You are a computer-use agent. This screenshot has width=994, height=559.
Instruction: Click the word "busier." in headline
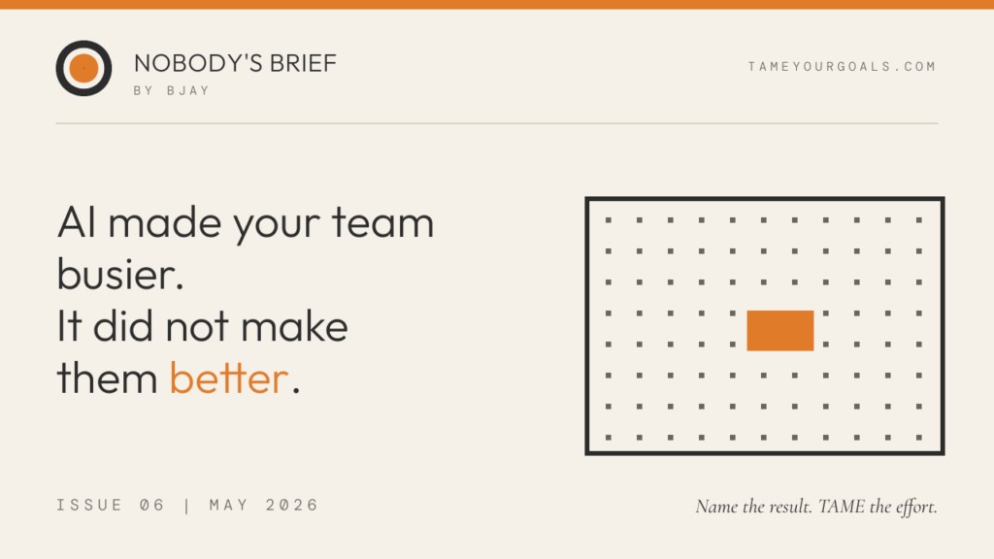click(120, 275)
